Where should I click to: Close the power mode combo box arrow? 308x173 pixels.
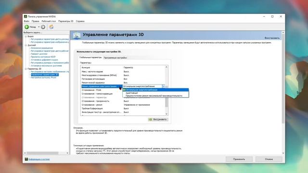coord(164,86)
